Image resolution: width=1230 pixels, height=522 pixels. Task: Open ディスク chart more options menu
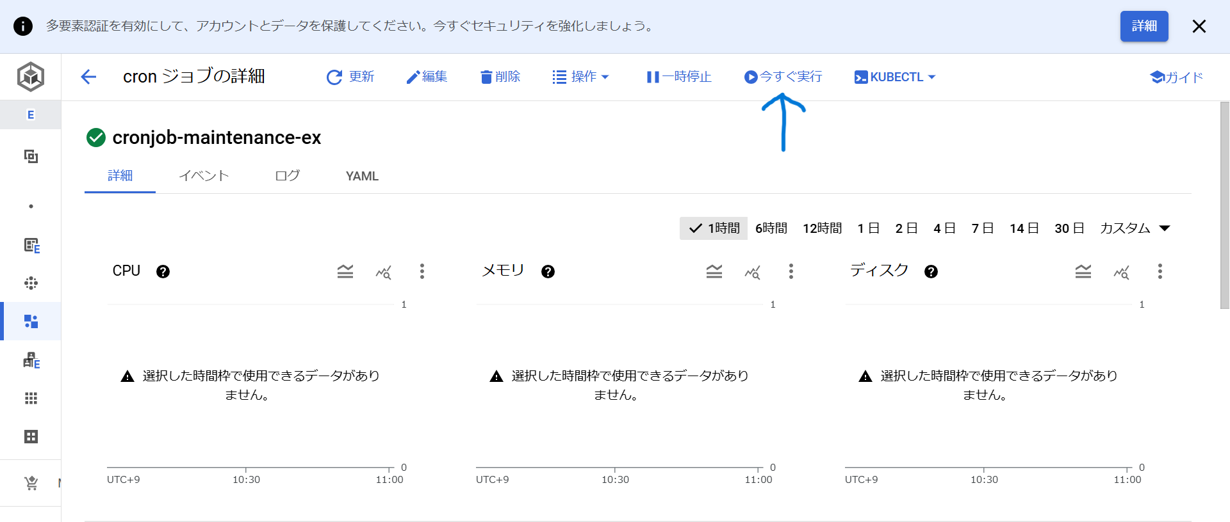tap(1160, 271)
